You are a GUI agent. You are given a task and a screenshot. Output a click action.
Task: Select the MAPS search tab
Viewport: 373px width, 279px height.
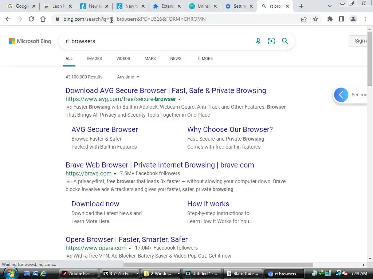(x=150, y=58)
